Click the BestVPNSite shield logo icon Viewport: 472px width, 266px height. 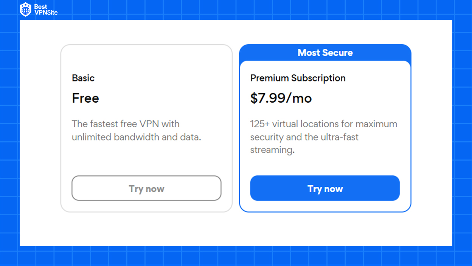26,9
